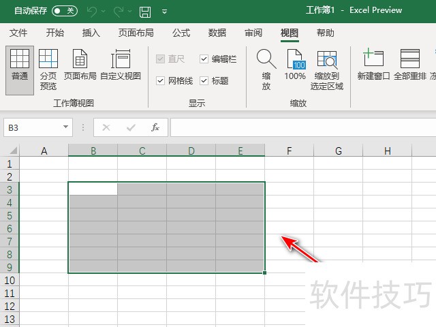
Task: Click 新建窗口 new window icon
Action: (x=373, y=65)
